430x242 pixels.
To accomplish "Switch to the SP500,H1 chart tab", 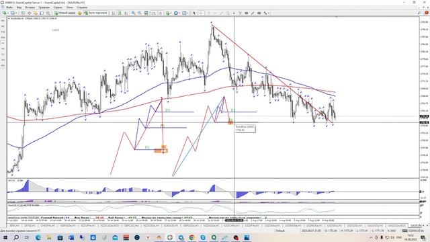I will coord(30,225).
